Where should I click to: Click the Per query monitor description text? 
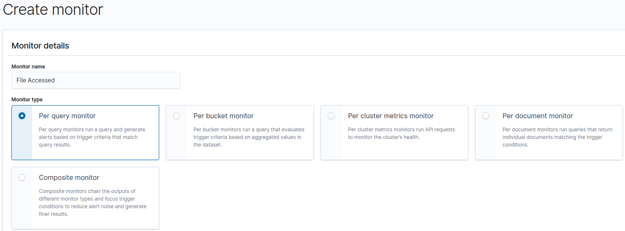pyautogui.click(x=92, y=137)
